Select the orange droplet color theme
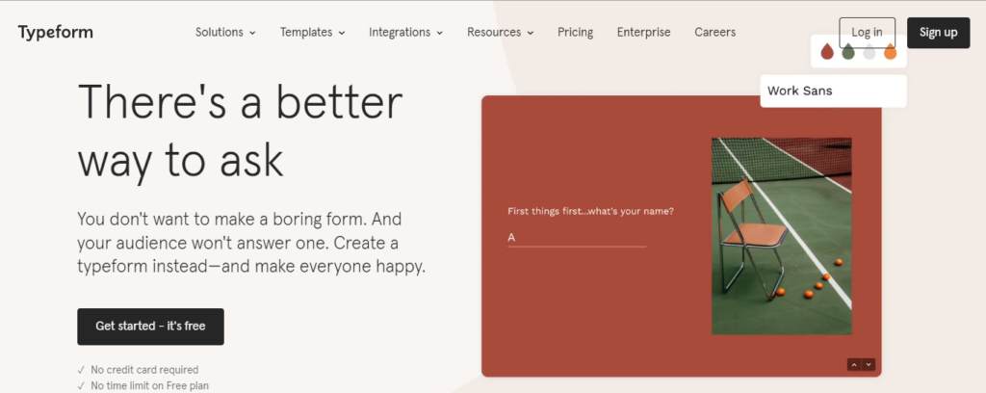 (891, 52)
